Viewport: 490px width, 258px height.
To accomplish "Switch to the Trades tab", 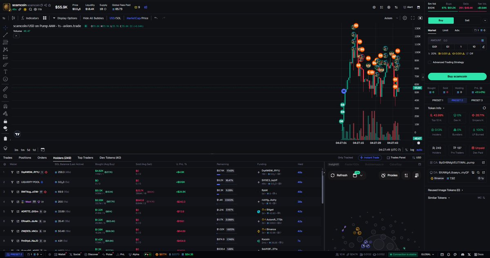I will (8, 157).
